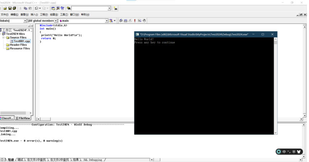Screen dimensions: 309x162
Task: Switch to the ClassView tab
Action: click(x=7, y=118)
